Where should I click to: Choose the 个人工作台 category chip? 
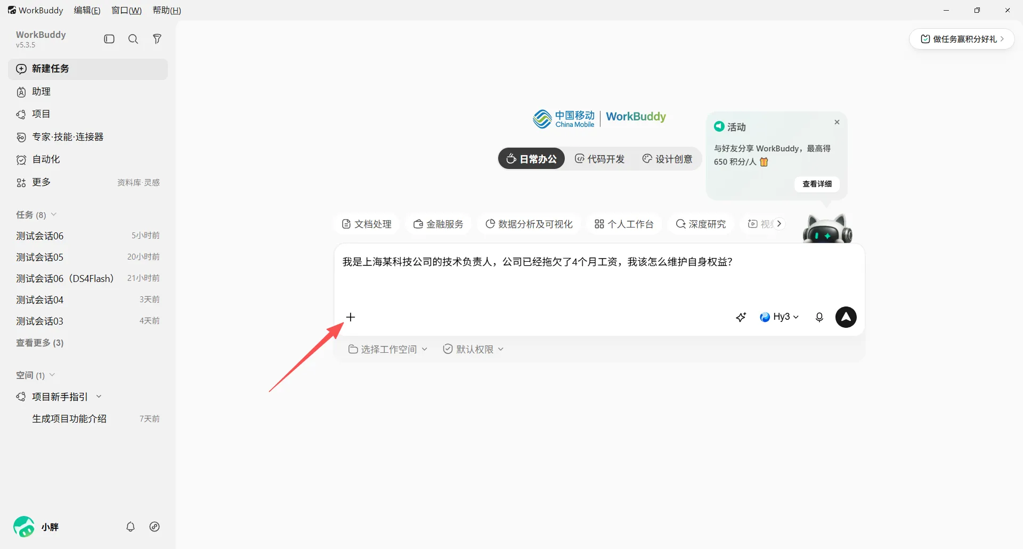624,224
